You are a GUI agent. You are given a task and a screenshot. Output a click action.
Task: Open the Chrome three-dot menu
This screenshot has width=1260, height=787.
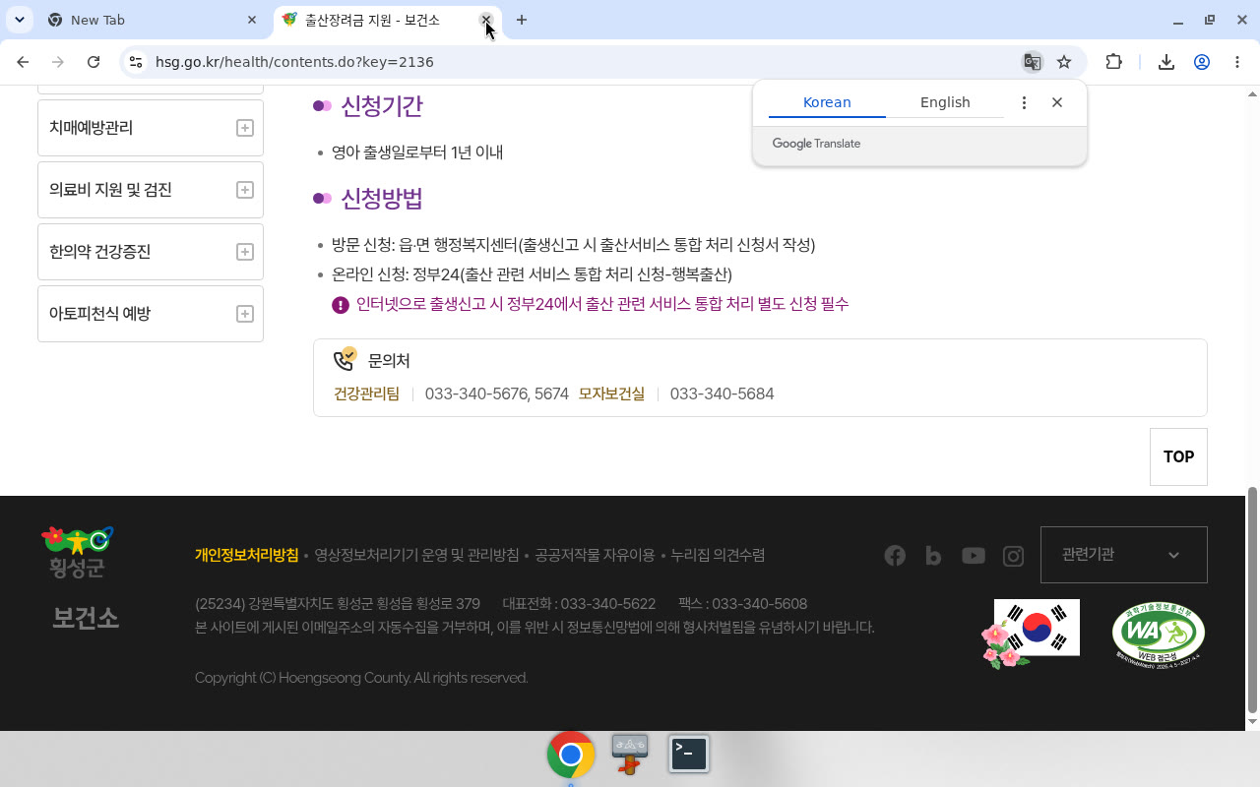tap(1237, 62)
